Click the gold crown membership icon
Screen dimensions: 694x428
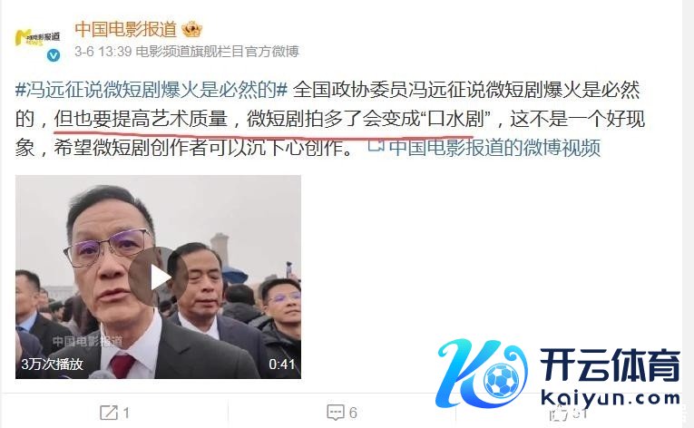191,29
